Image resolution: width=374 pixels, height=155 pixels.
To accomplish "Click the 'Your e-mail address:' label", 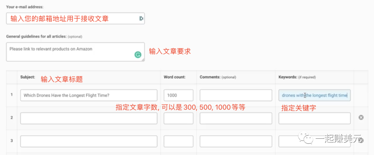I will [25, 7].
